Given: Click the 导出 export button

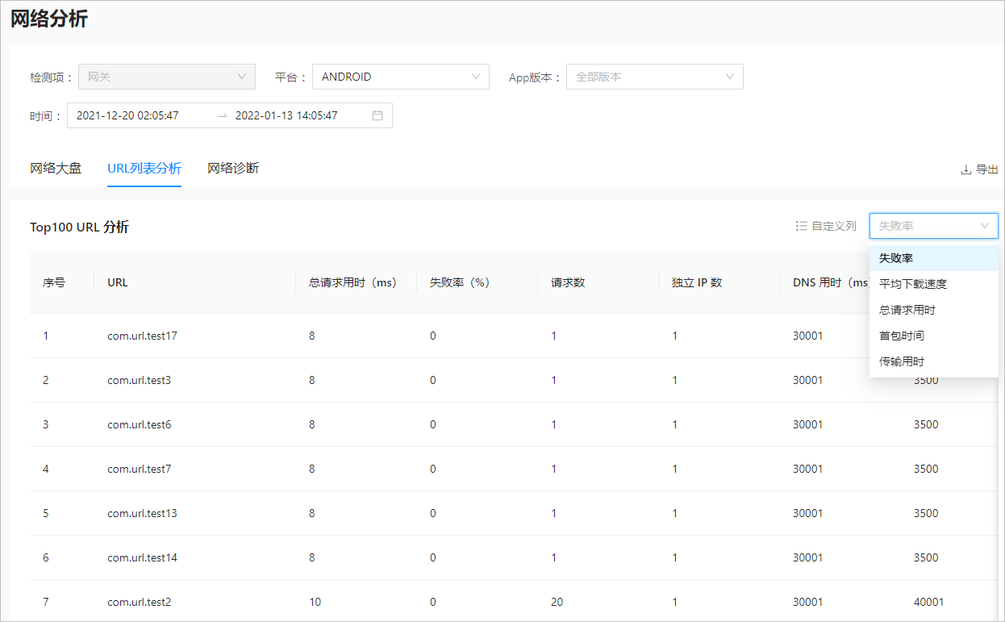Looking at the screenshot, I should [979, 169].
